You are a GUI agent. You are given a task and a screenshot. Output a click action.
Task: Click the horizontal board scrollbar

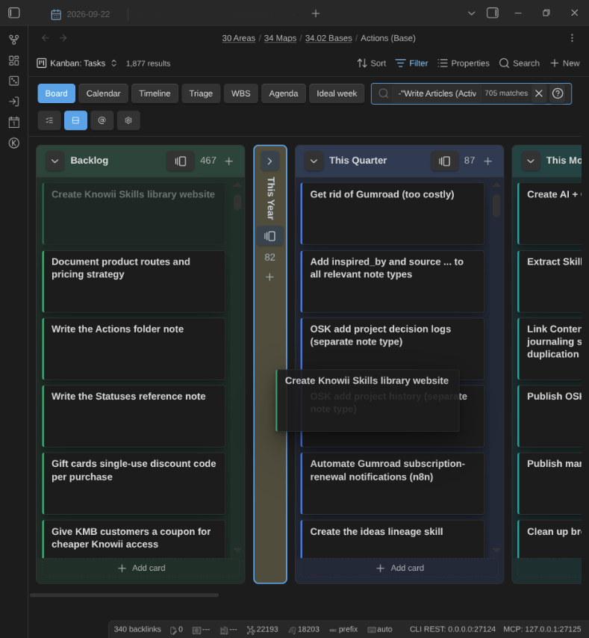125,595
